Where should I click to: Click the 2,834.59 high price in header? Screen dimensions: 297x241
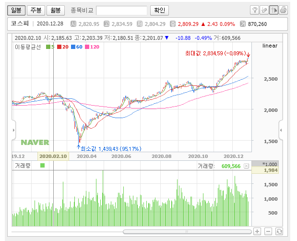pos(122,24)
